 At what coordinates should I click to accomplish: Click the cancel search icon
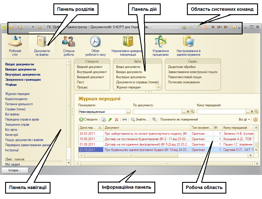coord(154,119)
